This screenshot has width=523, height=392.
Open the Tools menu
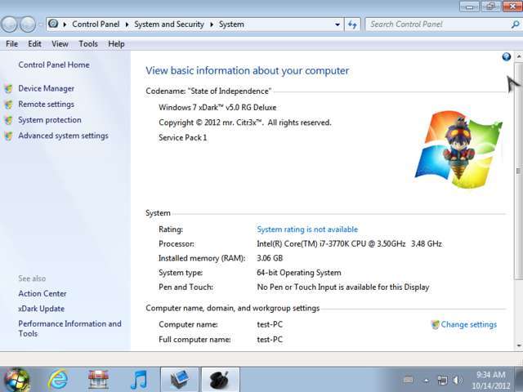coord(88,44)
